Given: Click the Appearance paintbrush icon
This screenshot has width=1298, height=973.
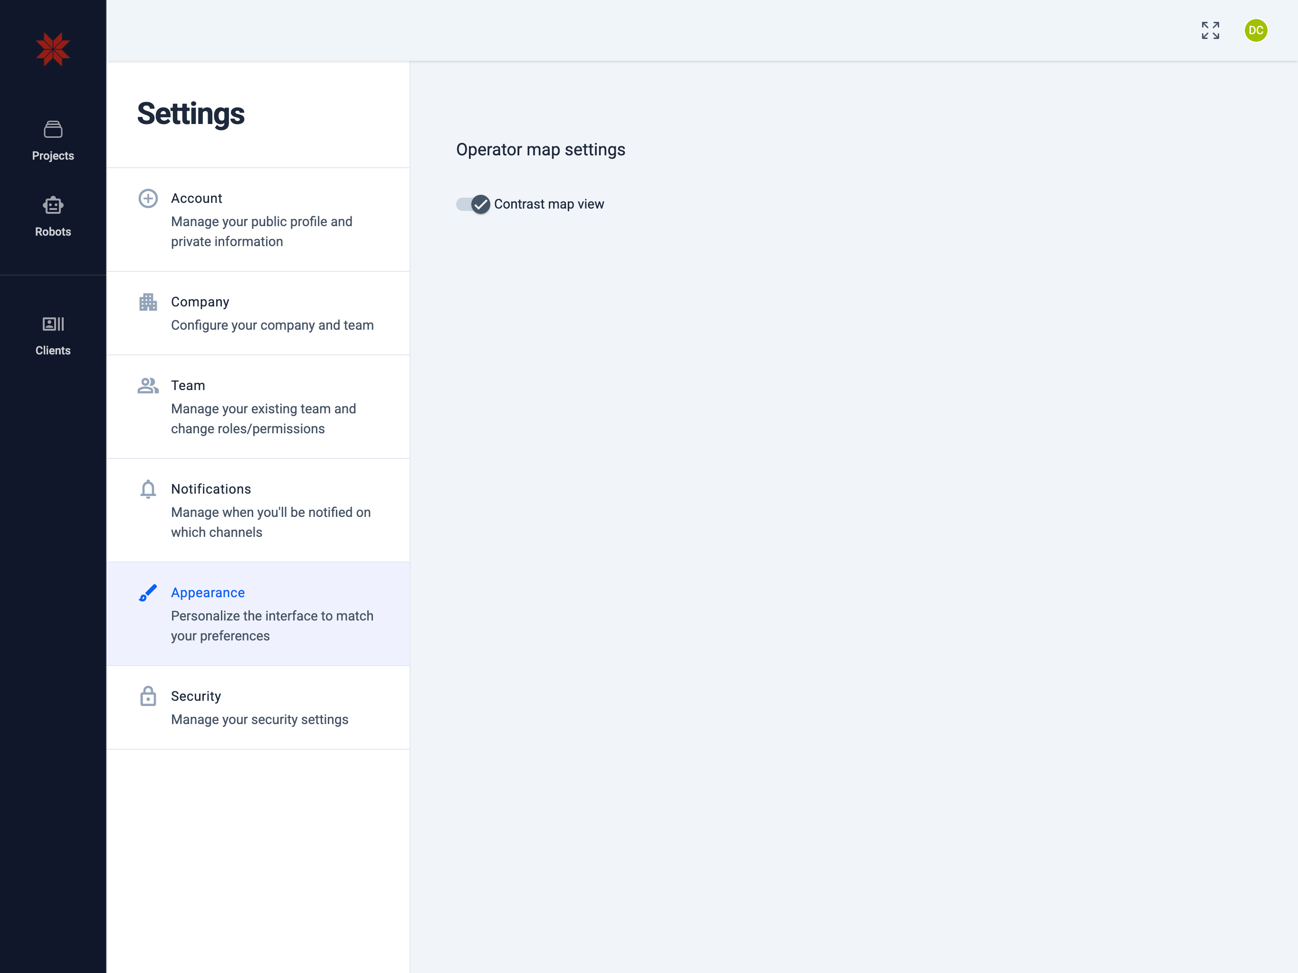Looking at the screenshot, I should coord(148,593).
